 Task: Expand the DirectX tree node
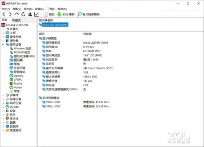point(3,107)
